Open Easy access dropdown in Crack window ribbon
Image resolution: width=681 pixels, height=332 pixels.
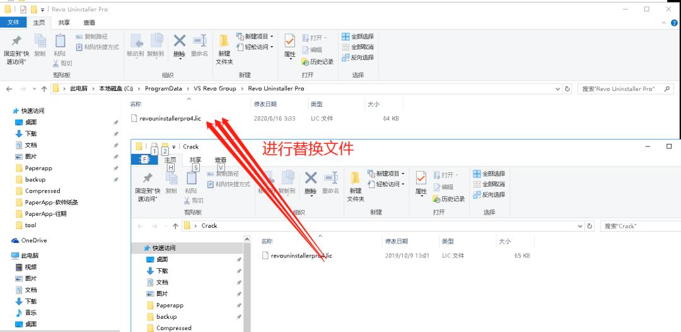click(x=386, y=184)
